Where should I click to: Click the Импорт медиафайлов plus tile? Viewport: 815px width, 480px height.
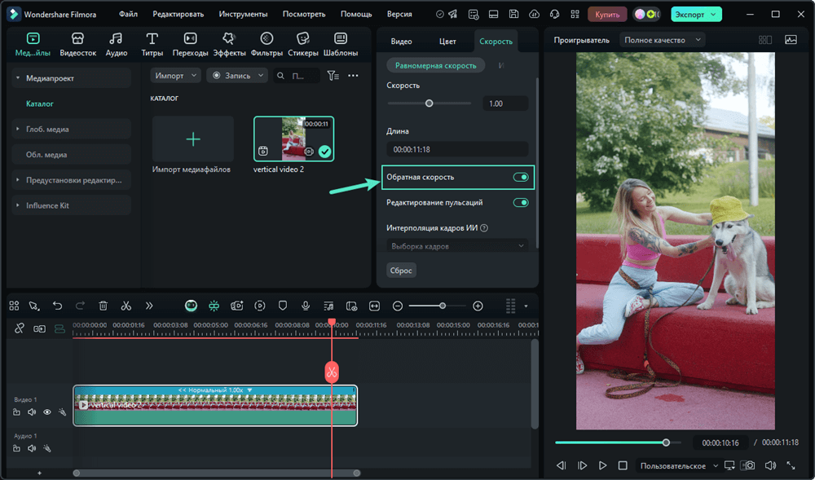(193, 139)
